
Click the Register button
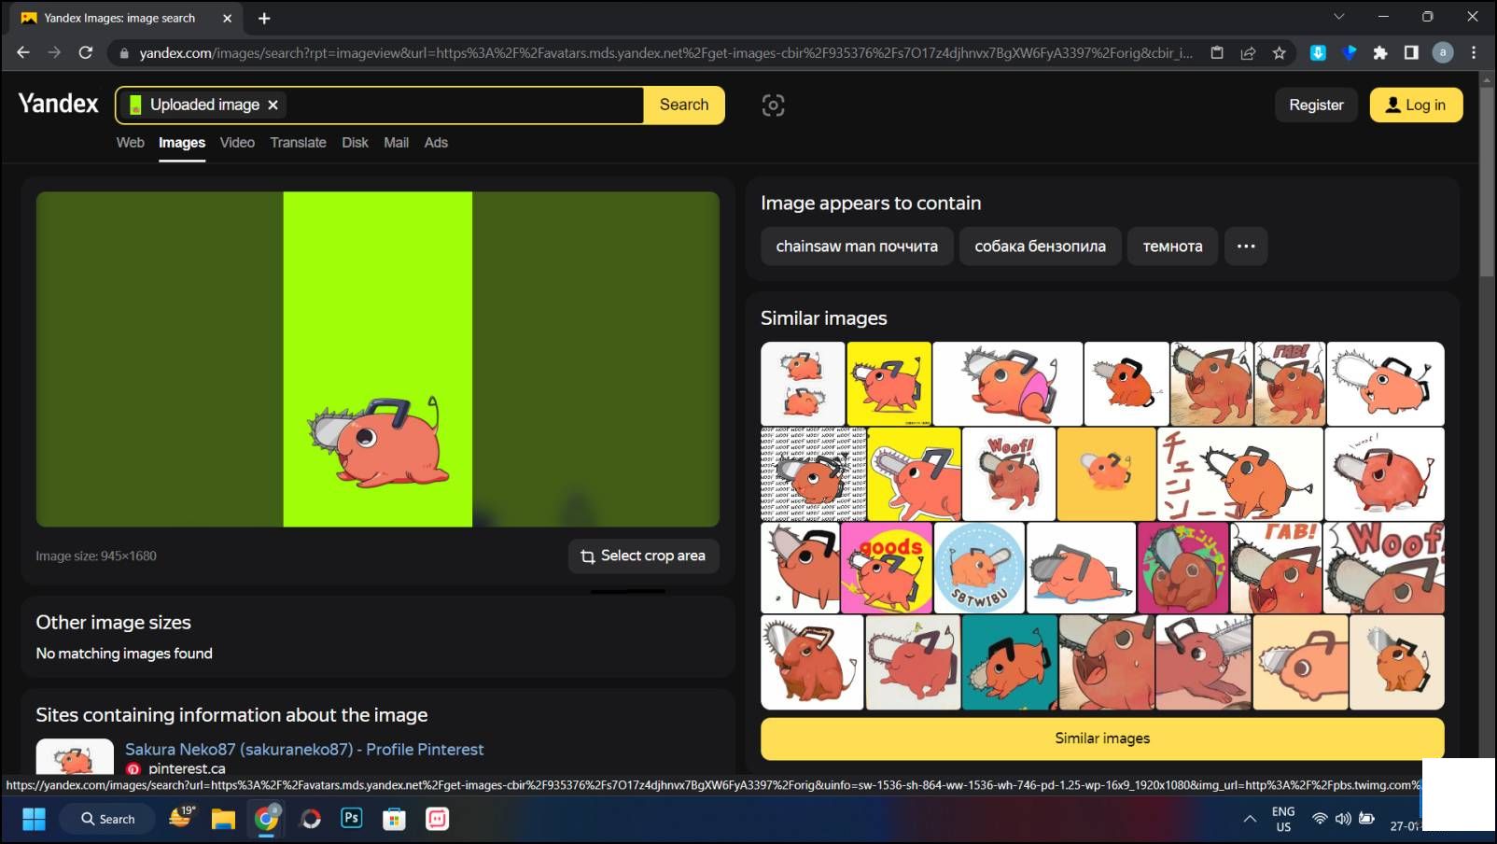[1316, 105]
